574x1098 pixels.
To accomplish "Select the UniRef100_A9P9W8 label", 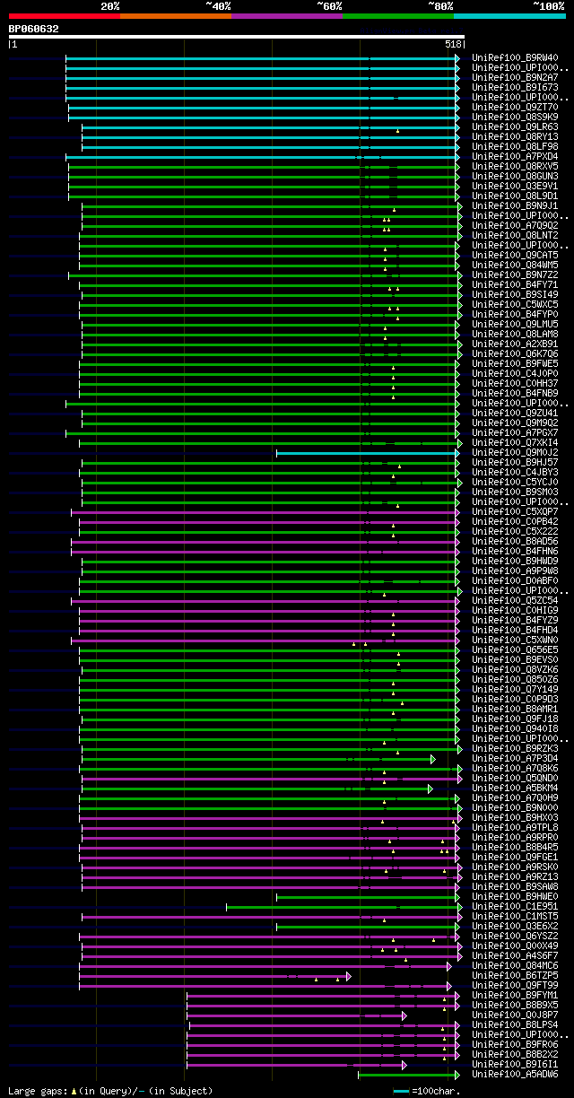I will coord(515,571).
